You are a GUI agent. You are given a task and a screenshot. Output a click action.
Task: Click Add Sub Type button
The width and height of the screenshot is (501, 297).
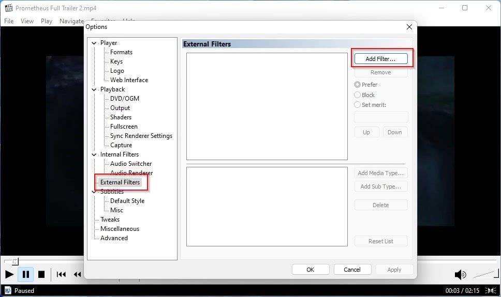381,186
